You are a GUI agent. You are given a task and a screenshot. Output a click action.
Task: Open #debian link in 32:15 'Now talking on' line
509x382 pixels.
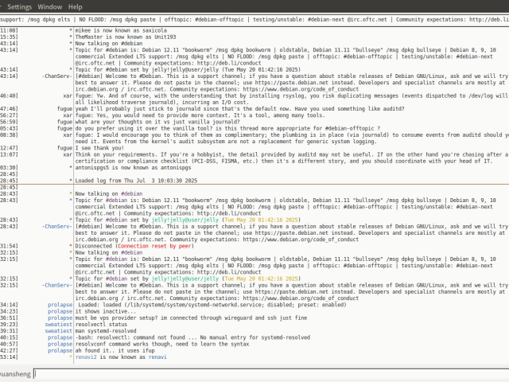pyautogui.click(x=131, y=252)
